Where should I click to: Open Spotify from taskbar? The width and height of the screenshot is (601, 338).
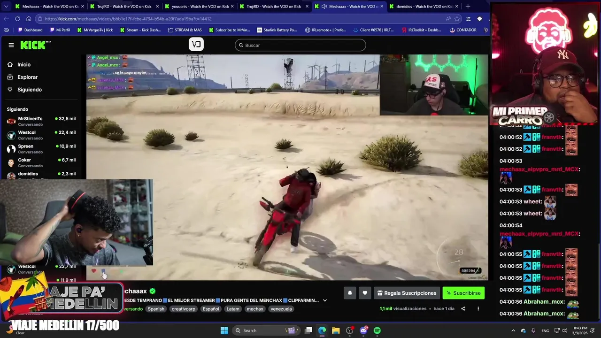tap(377, 330)
